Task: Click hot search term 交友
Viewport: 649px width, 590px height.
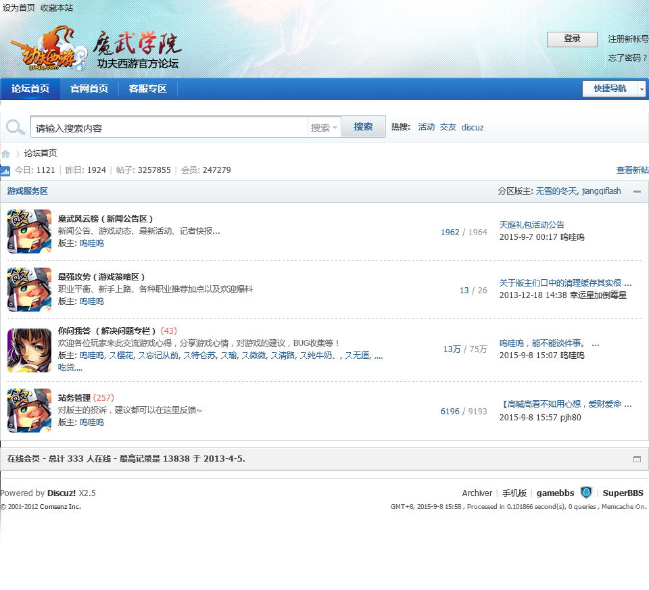Action: pyautogui.click(x=448, y=127)
